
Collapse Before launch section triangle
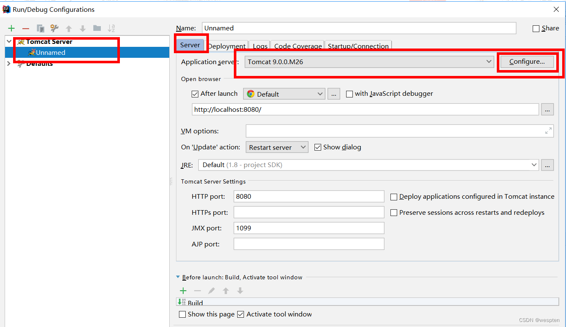pos(178,277)
